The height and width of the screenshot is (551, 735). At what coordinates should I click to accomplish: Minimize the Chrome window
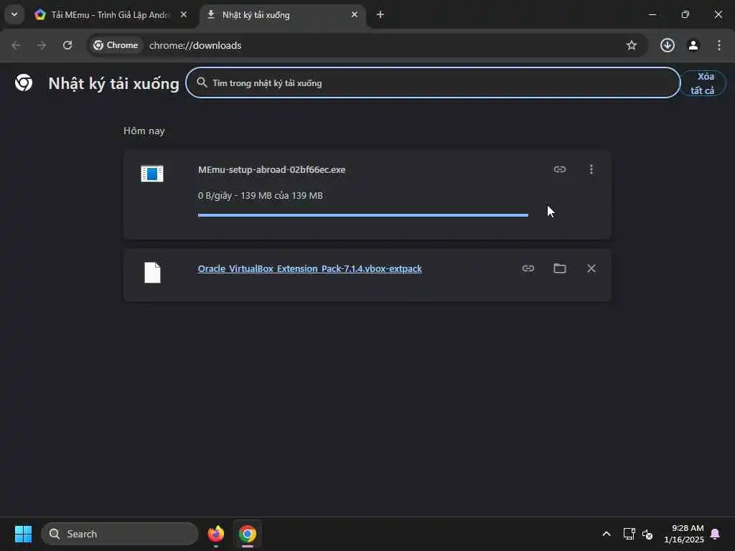pos(652,14)
